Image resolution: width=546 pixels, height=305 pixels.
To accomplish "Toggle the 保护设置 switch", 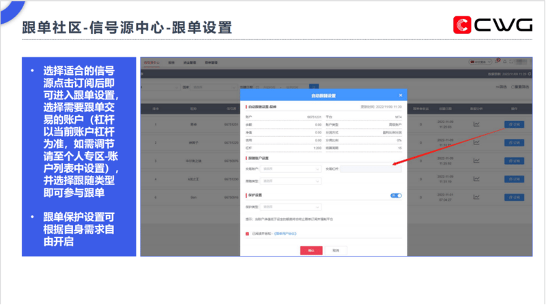I will 396,195.
